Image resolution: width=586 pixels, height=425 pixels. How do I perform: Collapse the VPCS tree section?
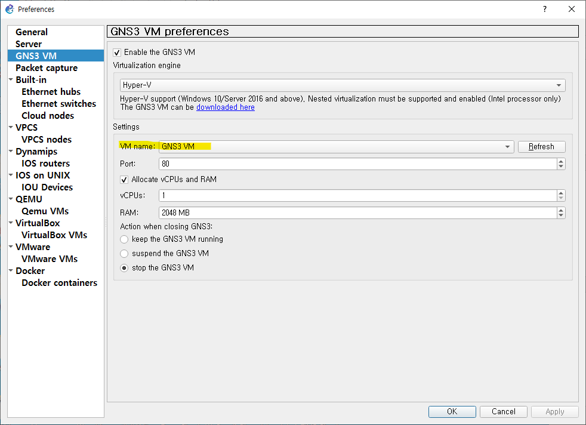(11, 128)
